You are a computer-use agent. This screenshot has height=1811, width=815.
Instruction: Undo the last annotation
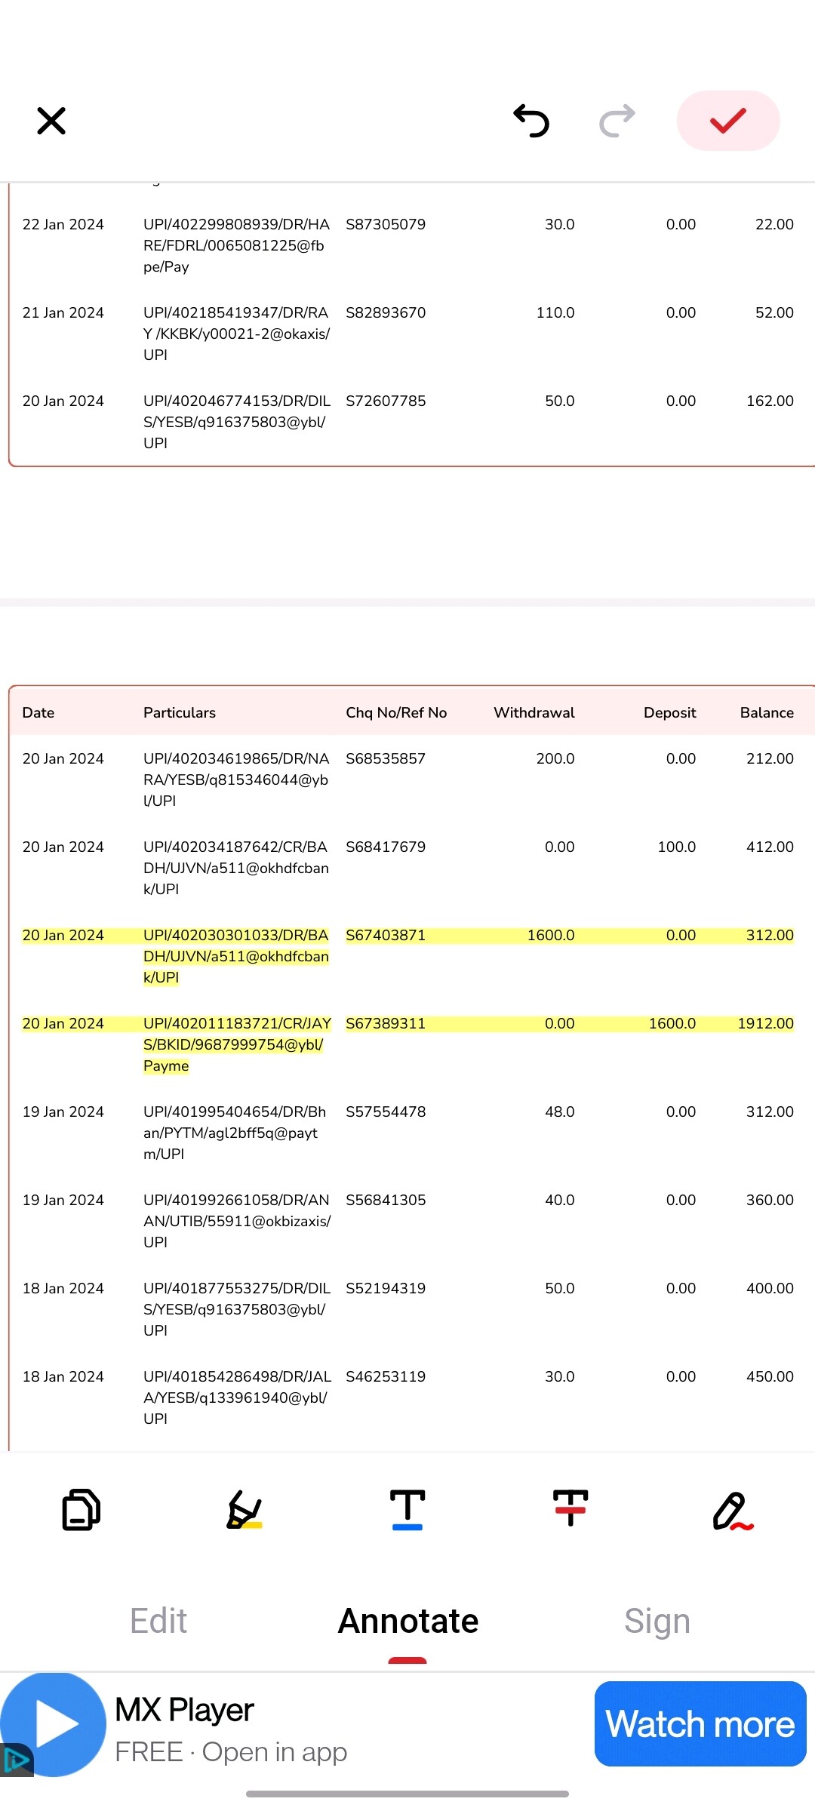531,121
